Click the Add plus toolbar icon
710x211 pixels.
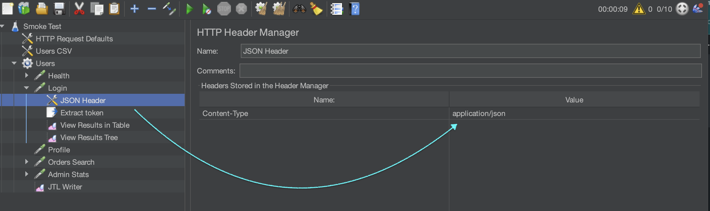134,9
